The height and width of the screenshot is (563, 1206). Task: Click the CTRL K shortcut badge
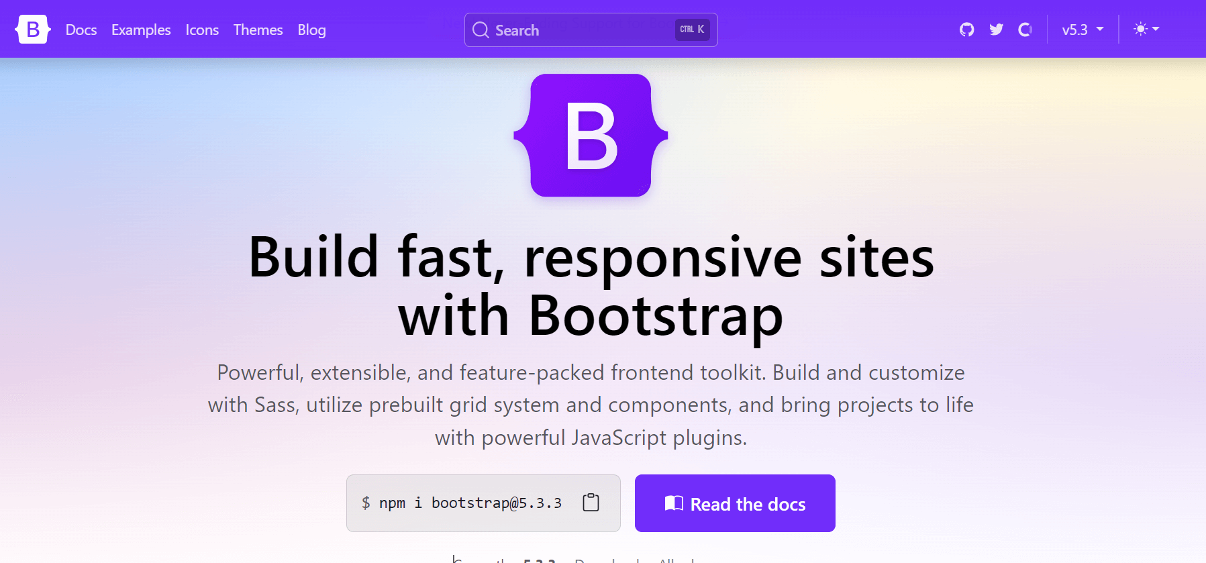tap(692, 30)
